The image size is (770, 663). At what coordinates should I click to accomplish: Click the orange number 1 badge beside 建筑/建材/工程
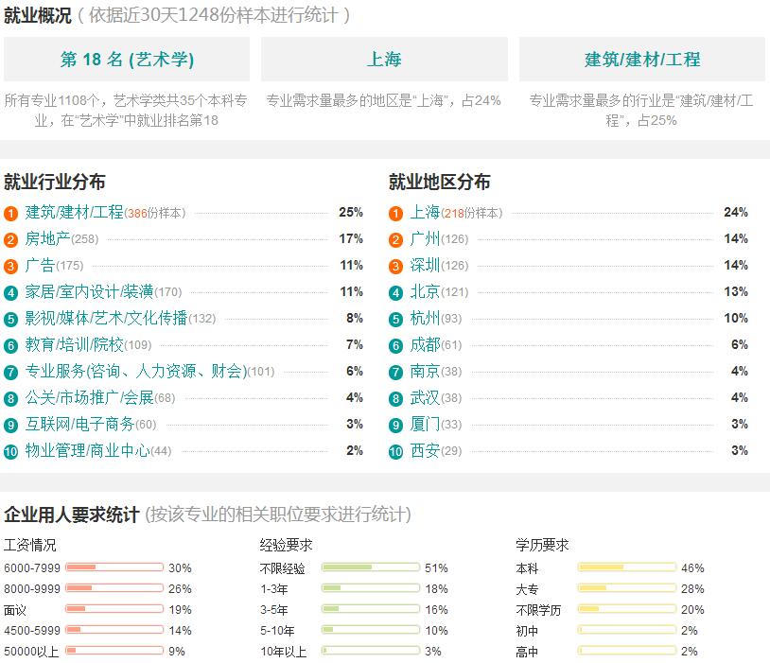(10, 214)
